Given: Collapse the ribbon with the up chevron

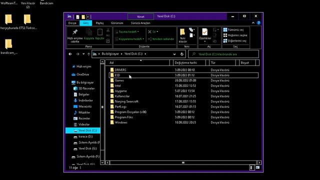Looking at the screenshot, I should point(253,23).
